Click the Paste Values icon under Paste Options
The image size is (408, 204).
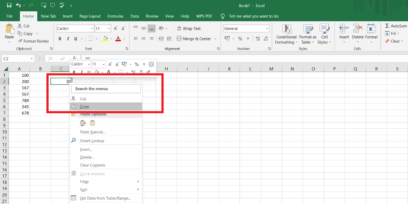(x=92, y=123)
